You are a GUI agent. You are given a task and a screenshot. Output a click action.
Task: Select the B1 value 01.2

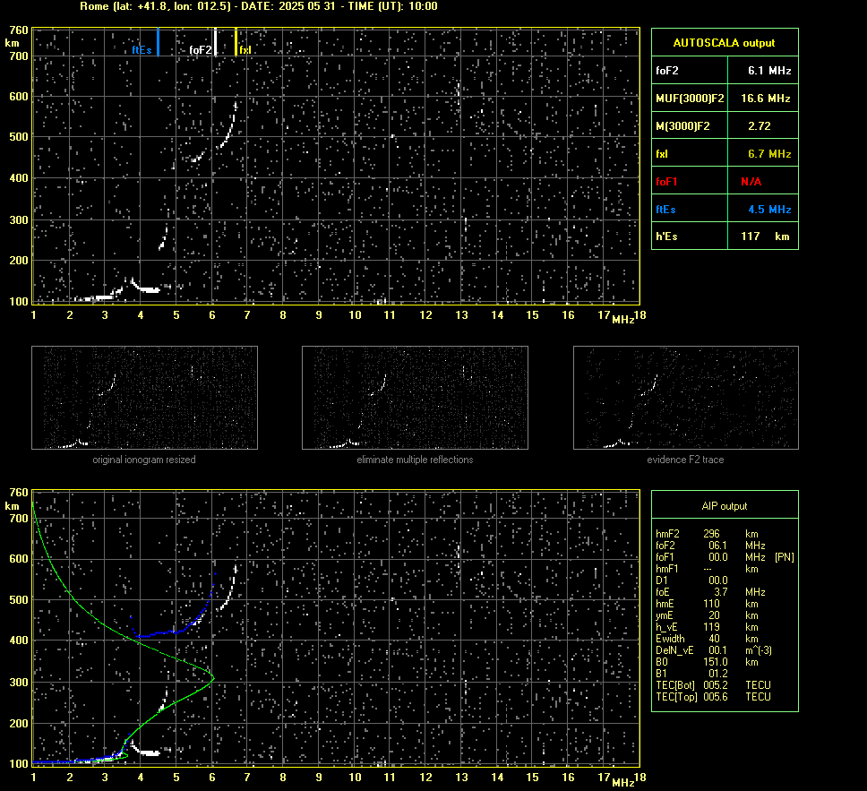717,673
